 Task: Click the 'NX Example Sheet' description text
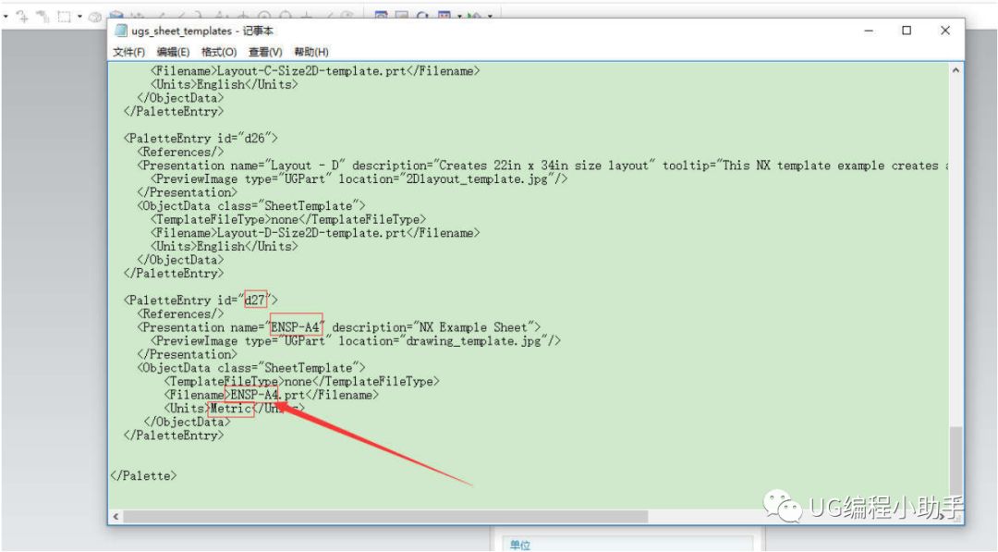(473, 327)
